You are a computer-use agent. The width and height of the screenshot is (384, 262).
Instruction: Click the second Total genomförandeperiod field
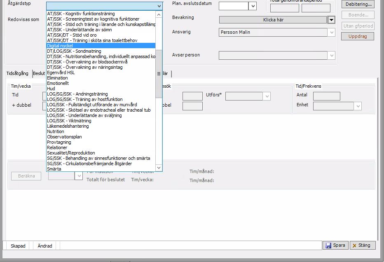click(x=316, y=8)
